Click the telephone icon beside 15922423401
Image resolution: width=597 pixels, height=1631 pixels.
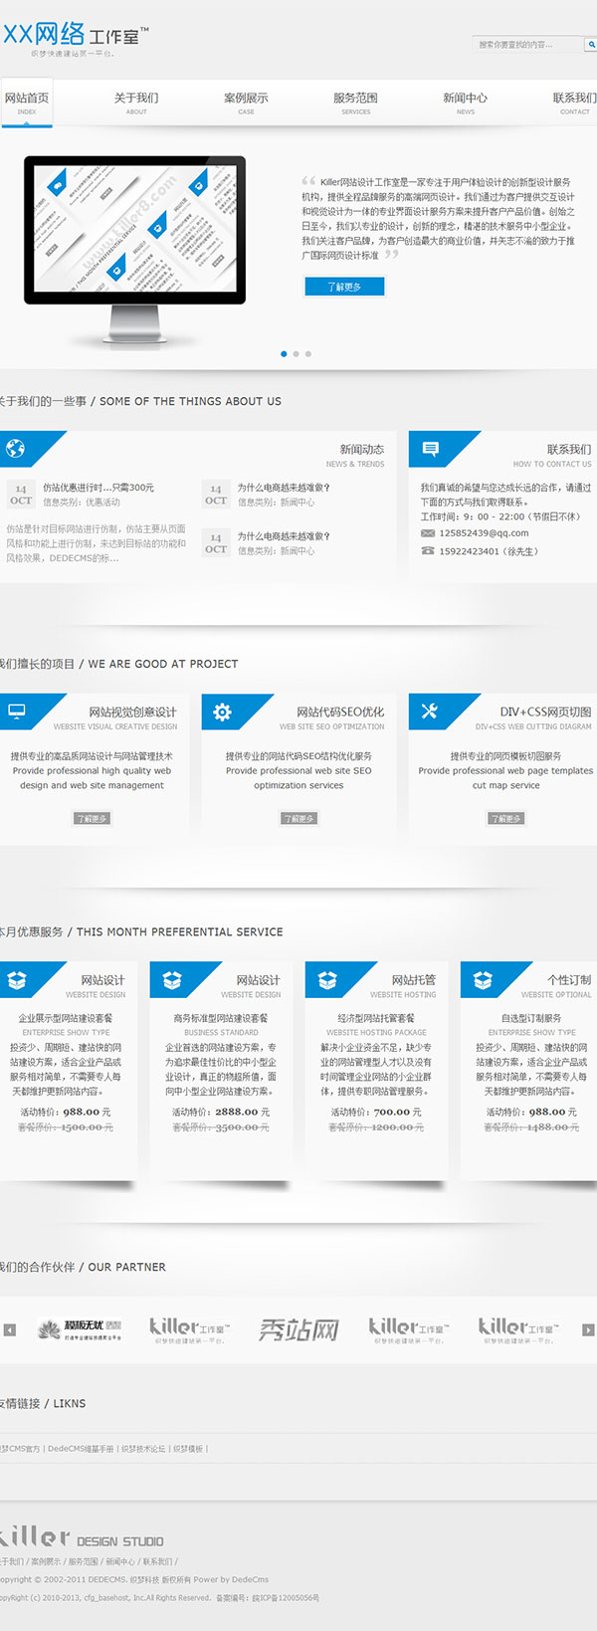(428, 551)
